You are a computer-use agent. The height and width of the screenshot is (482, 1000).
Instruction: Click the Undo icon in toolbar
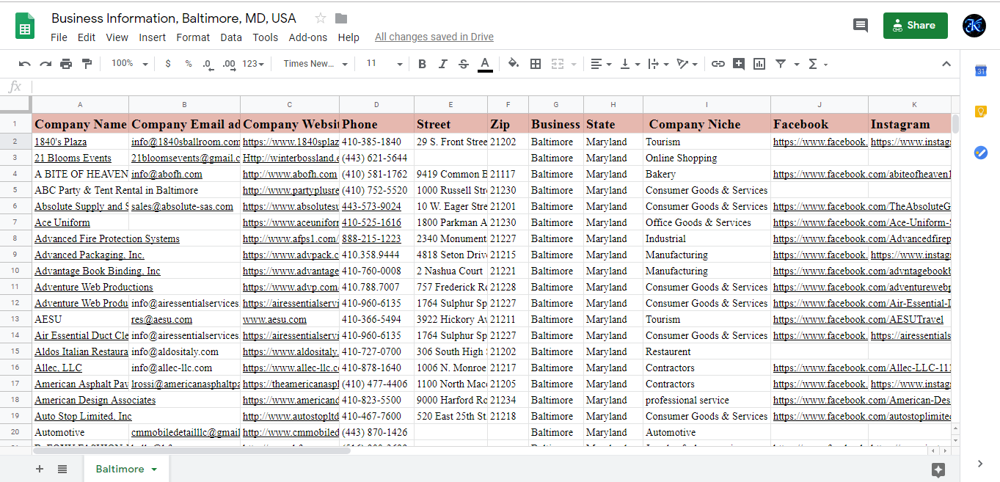coord(25,64)
